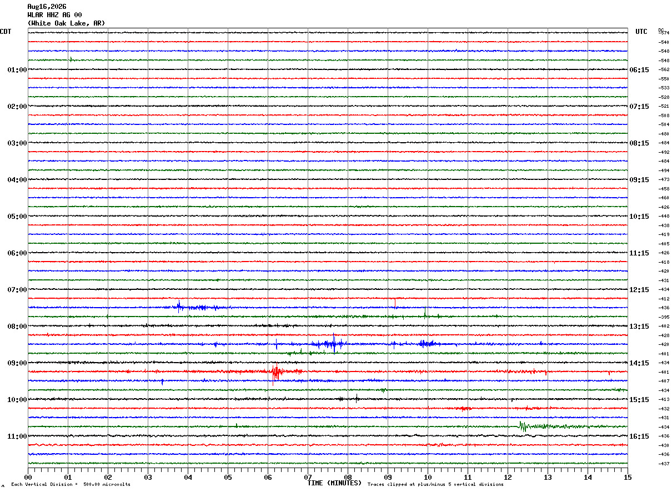Viewport: 672px width, 492px height.
Task: Click the location text (White Oak Lake, AR)
Action: click(66, 23)
